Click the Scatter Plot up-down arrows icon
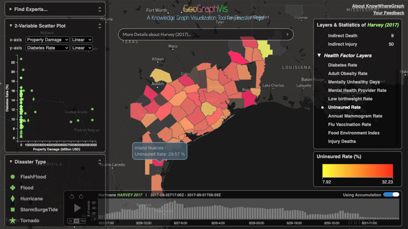This screenshot has width=408, height=229. point(100,26)
